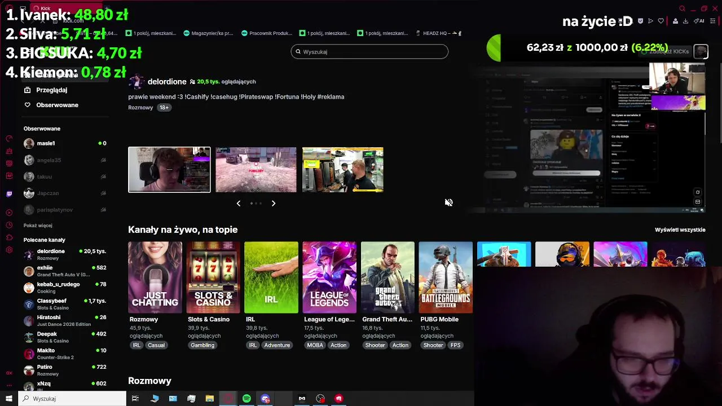Open GX Control speedometer icon in sidebar
722x406 pixels.
pyautogui.click(x=9, y=138)
